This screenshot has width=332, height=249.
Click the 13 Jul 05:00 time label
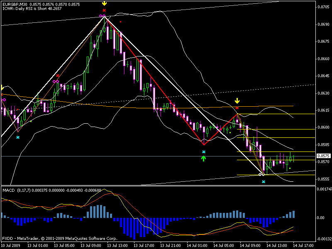click(64, 246)
